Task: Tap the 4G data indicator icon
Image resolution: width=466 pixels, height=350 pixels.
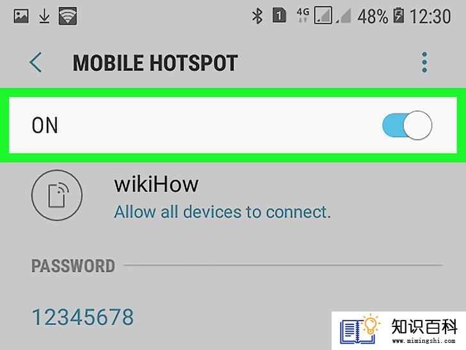Action: pyautogui.click(x=303, y=15)
